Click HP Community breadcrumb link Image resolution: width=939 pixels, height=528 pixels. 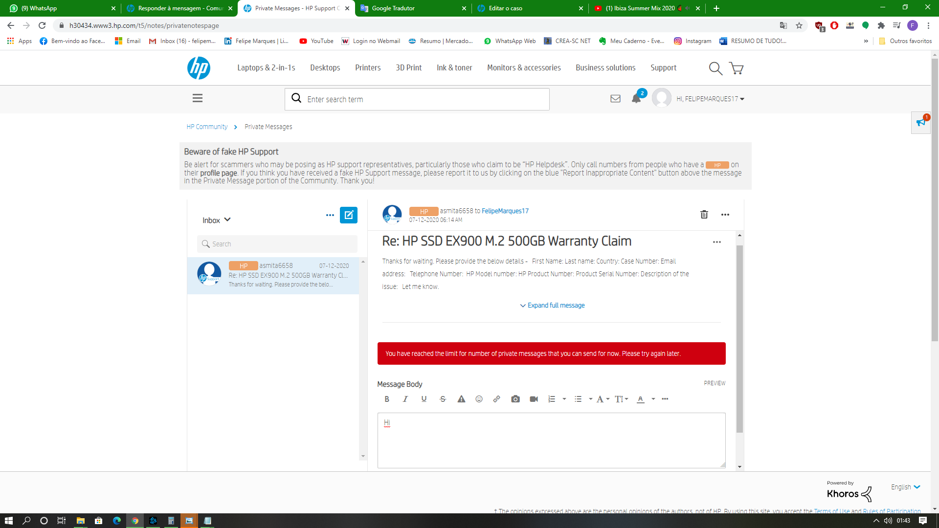pos(207,127)
